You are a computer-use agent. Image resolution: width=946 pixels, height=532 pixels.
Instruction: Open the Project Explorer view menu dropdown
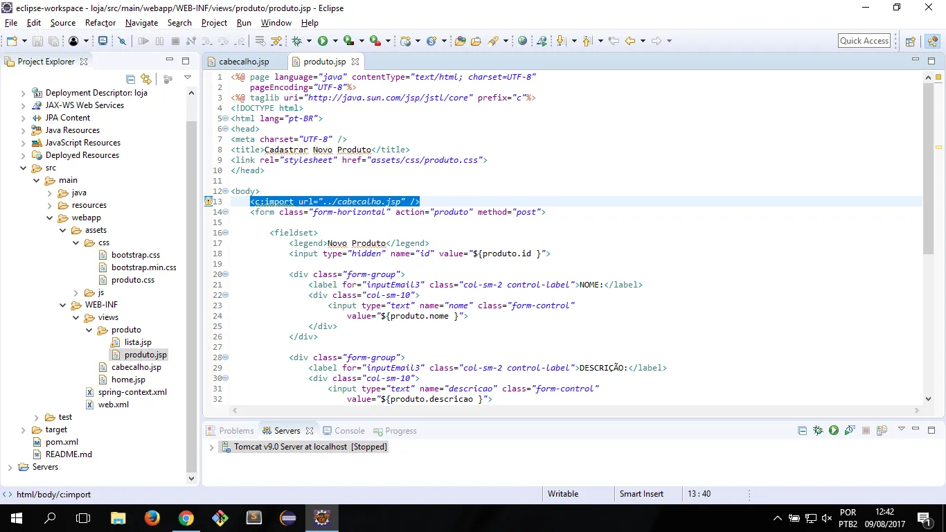[x=188, y=78]
